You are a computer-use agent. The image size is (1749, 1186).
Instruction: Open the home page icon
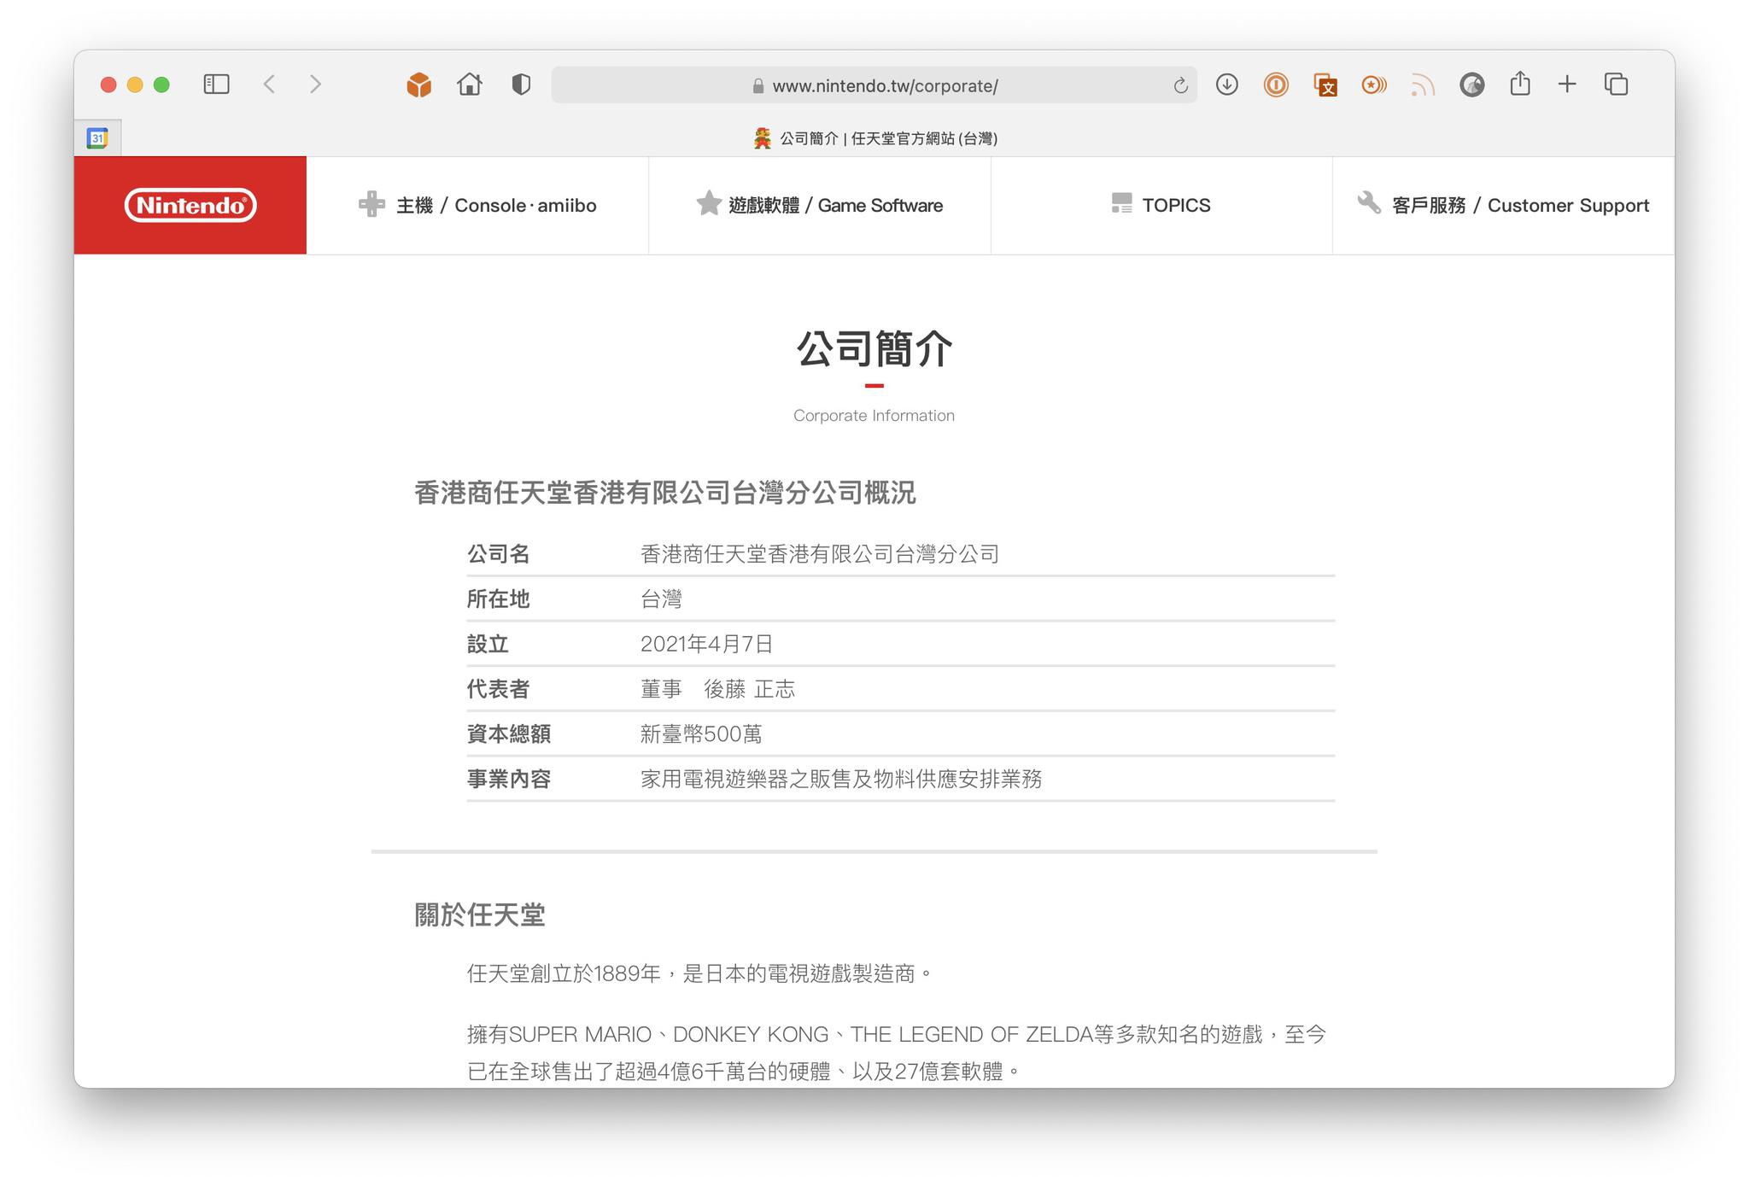(470, 85)
